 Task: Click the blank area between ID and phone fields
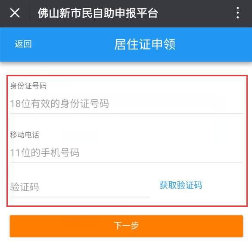pos(127,122)
